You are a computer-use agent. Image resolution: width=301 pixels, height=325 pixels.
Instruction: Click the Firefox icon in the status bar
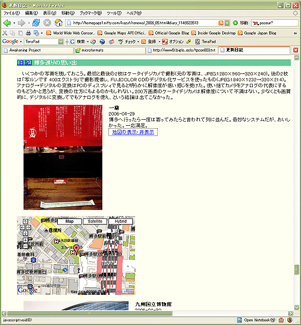point(290,320)
